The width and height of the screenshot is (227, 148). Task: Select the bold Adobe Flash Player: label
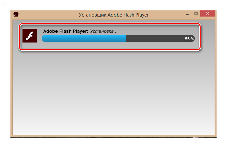(66, 31)
